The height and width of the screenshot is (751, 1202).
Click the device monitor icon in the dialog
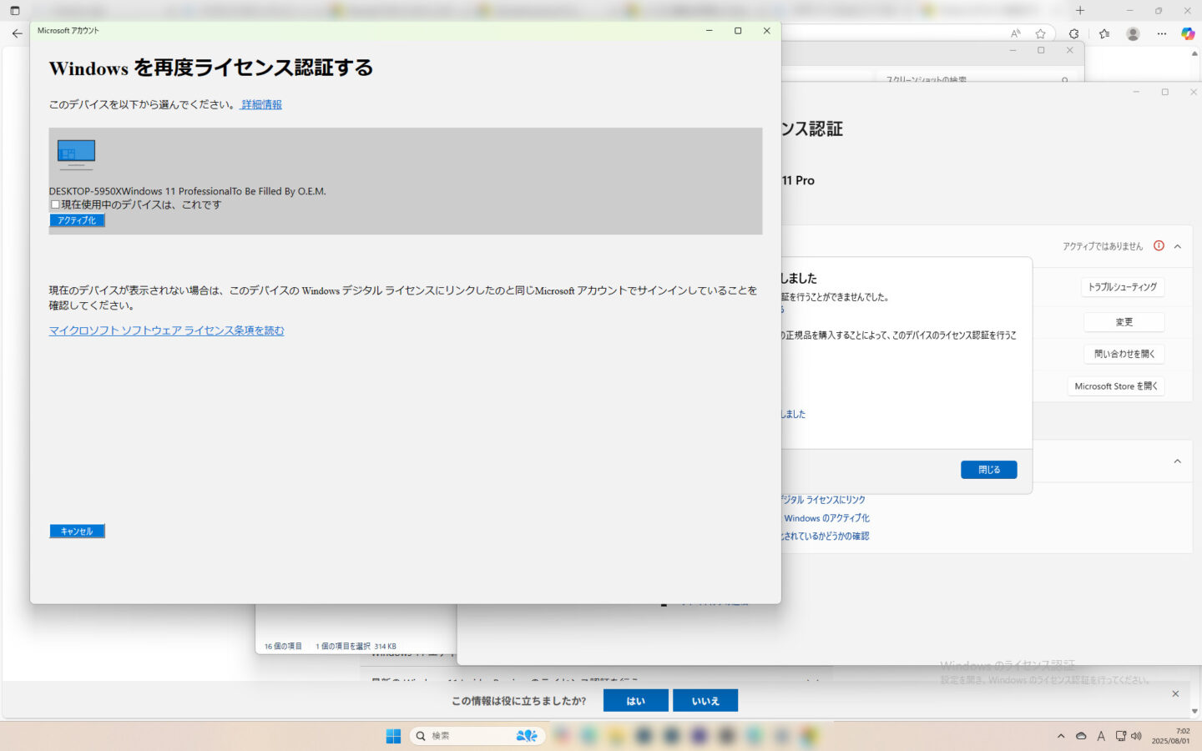(x=76, y=154)
